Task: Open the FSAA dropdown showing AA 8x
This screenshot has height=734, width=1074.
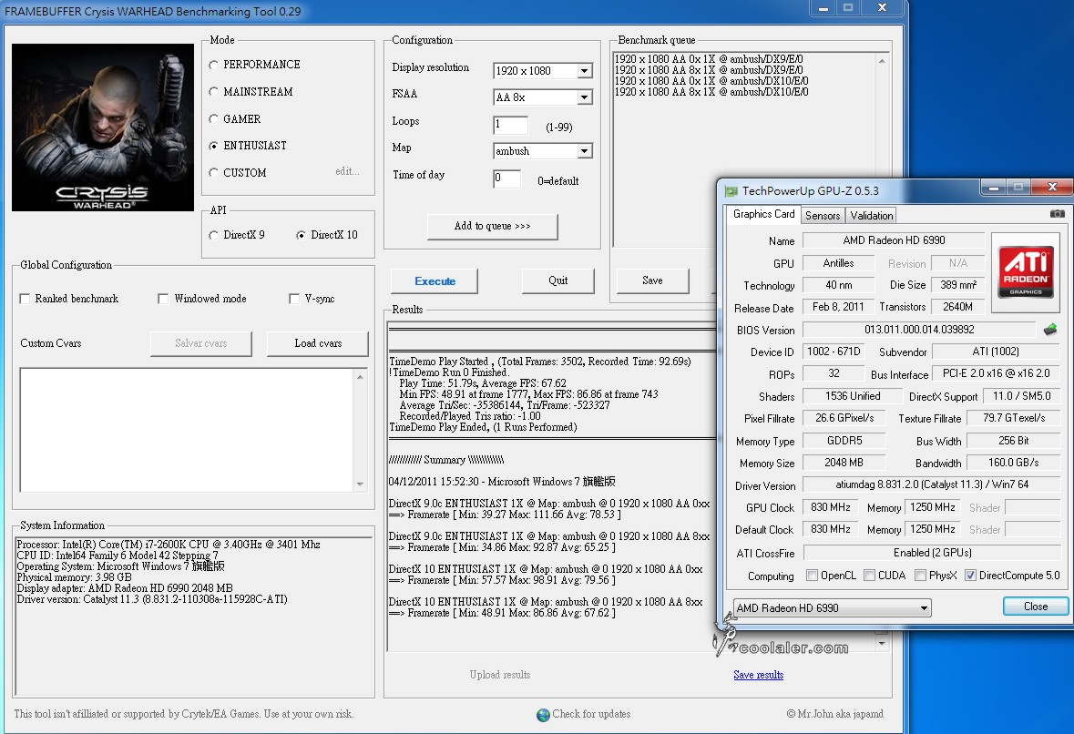Action: (x=584, y=97)
